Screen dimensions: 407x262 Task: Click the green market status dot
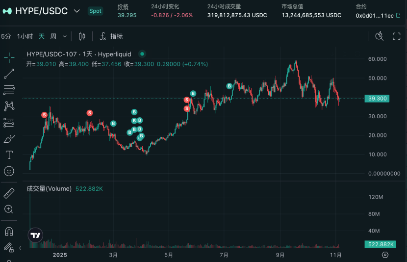tap(142, 54)
